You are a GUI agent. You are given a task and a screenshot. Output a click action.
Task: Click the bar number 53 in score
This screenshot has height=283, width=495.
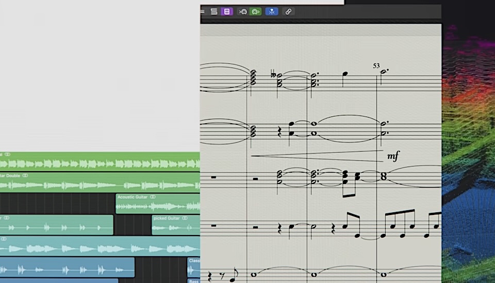coord(376,66)
